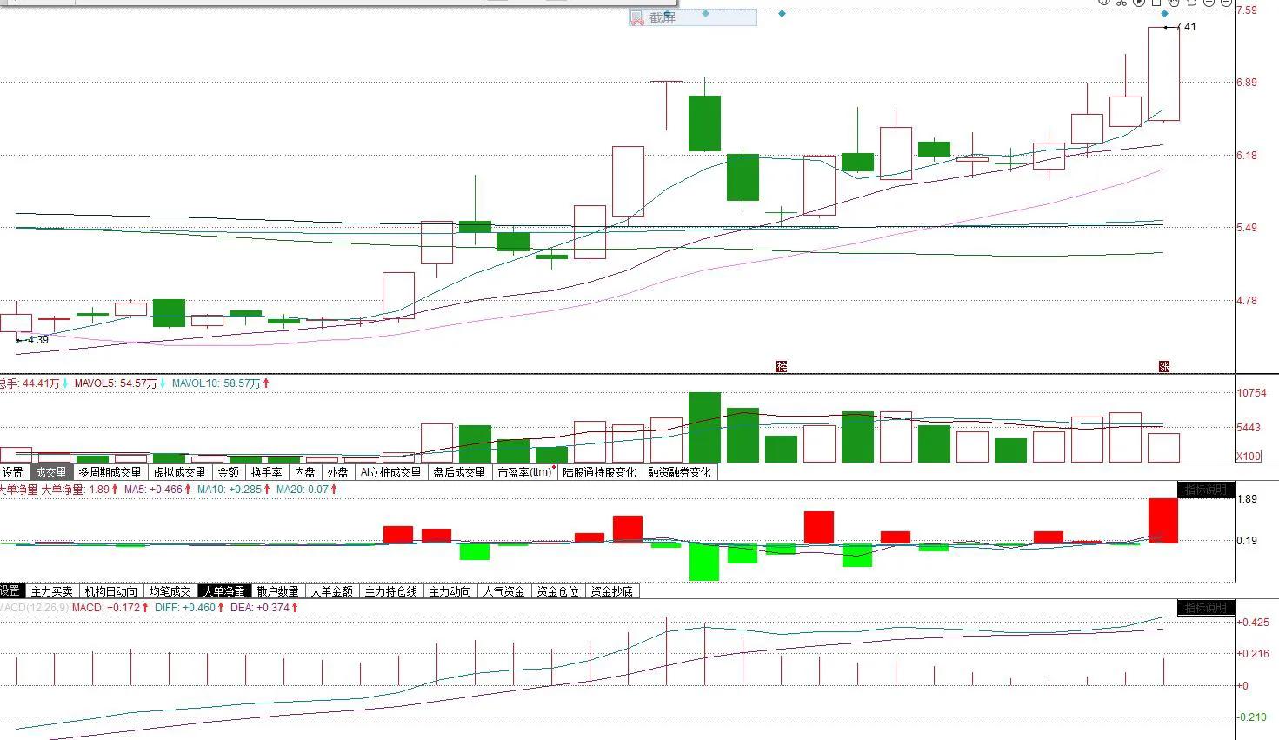This screenshot has height=740, width=1279.
Task: Click the zoom out minus icon
Action: tap(1226, 3)
